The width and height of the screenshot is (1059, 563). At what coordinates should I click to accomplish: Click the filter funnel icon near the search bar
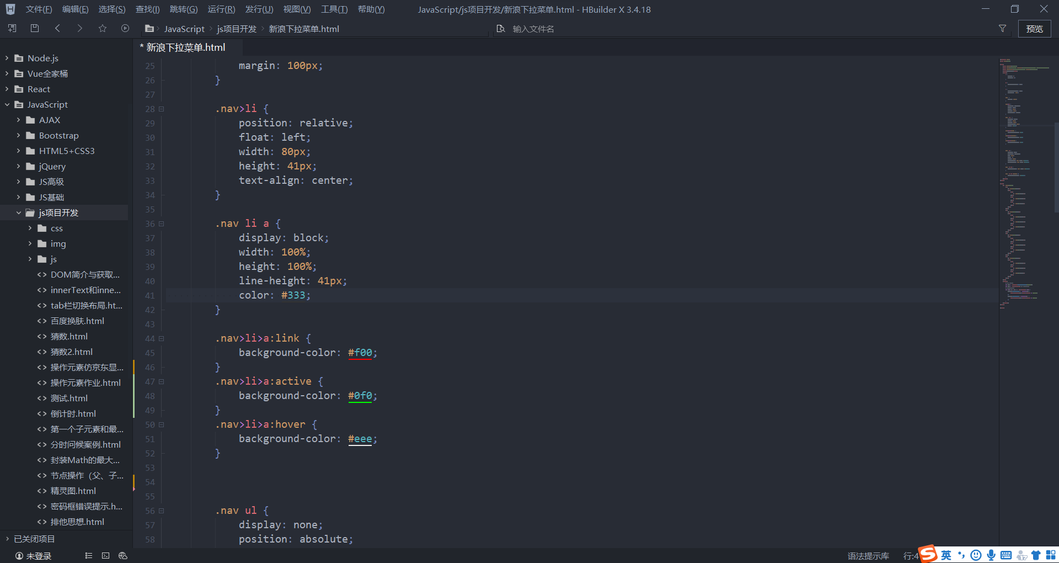pyautogui.click(x=1003, y=28)
